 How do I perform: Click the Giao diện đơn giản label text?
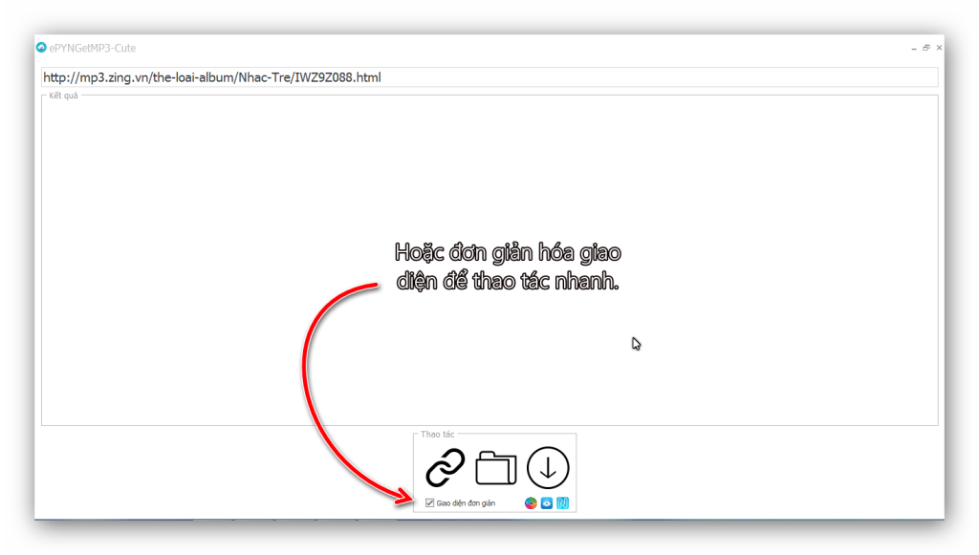[x=466, y=503]
